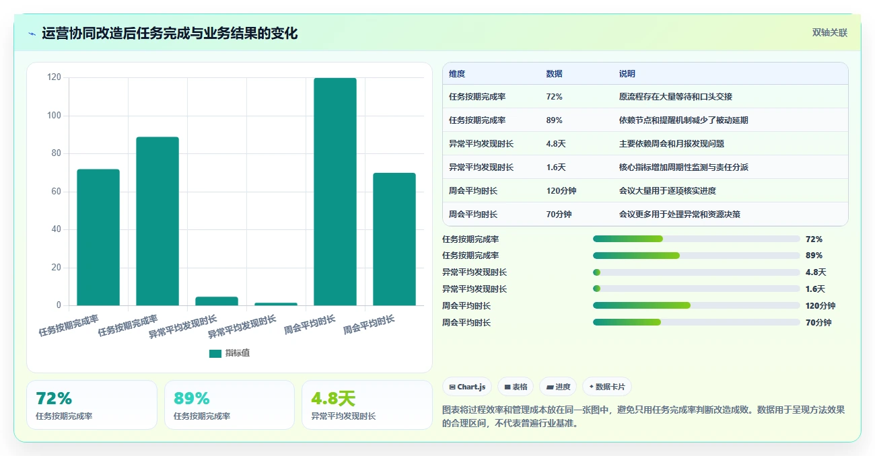Click the progress bar valued 120分钟
875x456 pixels.
click(697, 305)
